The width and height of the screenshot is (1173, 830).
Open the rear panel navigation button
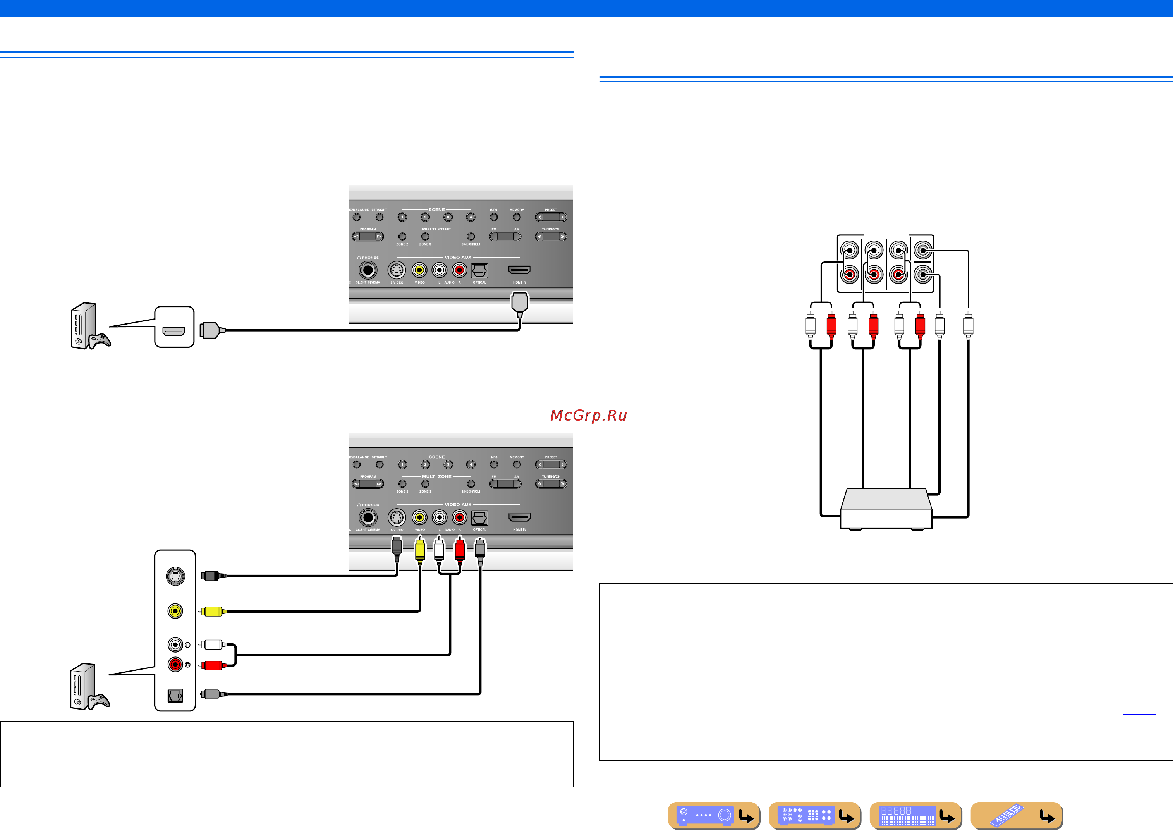click(814, 815)
